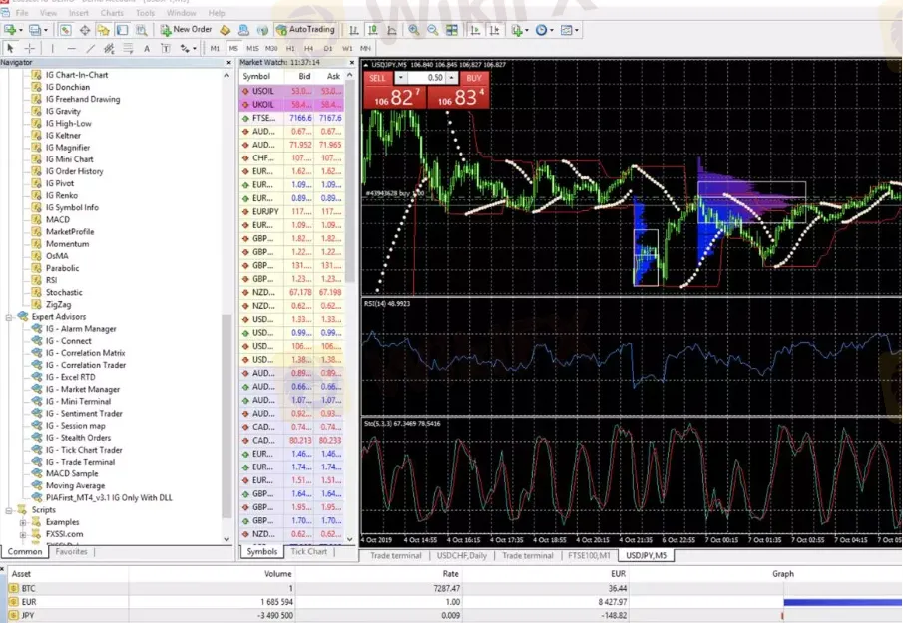This screenshot has width=903, height=623.
Task: Click the zoom in magnifier icon
Action: (413, 30)
